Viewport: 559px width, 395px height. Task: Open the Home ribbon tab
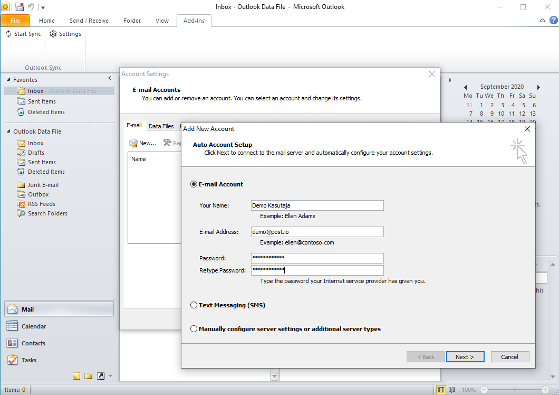point(47,21)
